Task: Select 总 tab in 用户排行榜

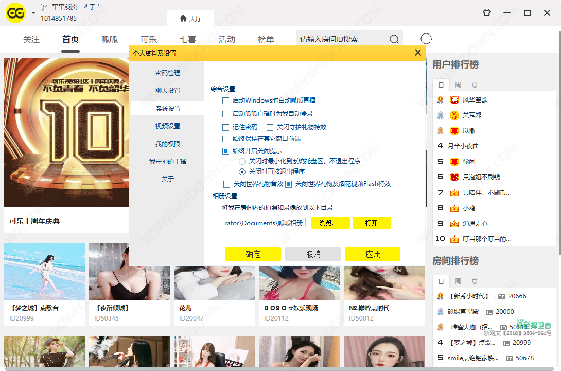Action: coord(475,85)
